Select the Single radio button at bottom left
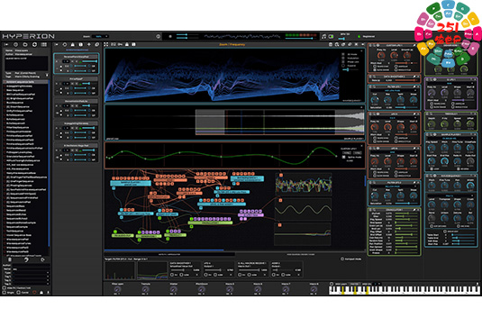482x327 pixels. click(4, 292)
